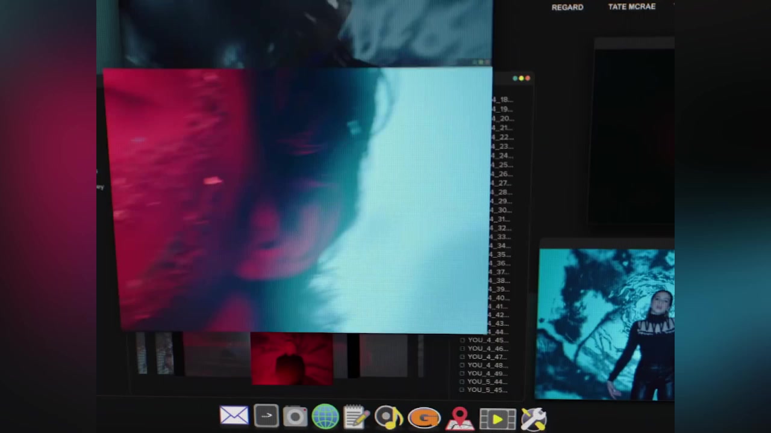
Task: Click the orange G dock icon
Action: pyautogui.click(x=424, y=418)
